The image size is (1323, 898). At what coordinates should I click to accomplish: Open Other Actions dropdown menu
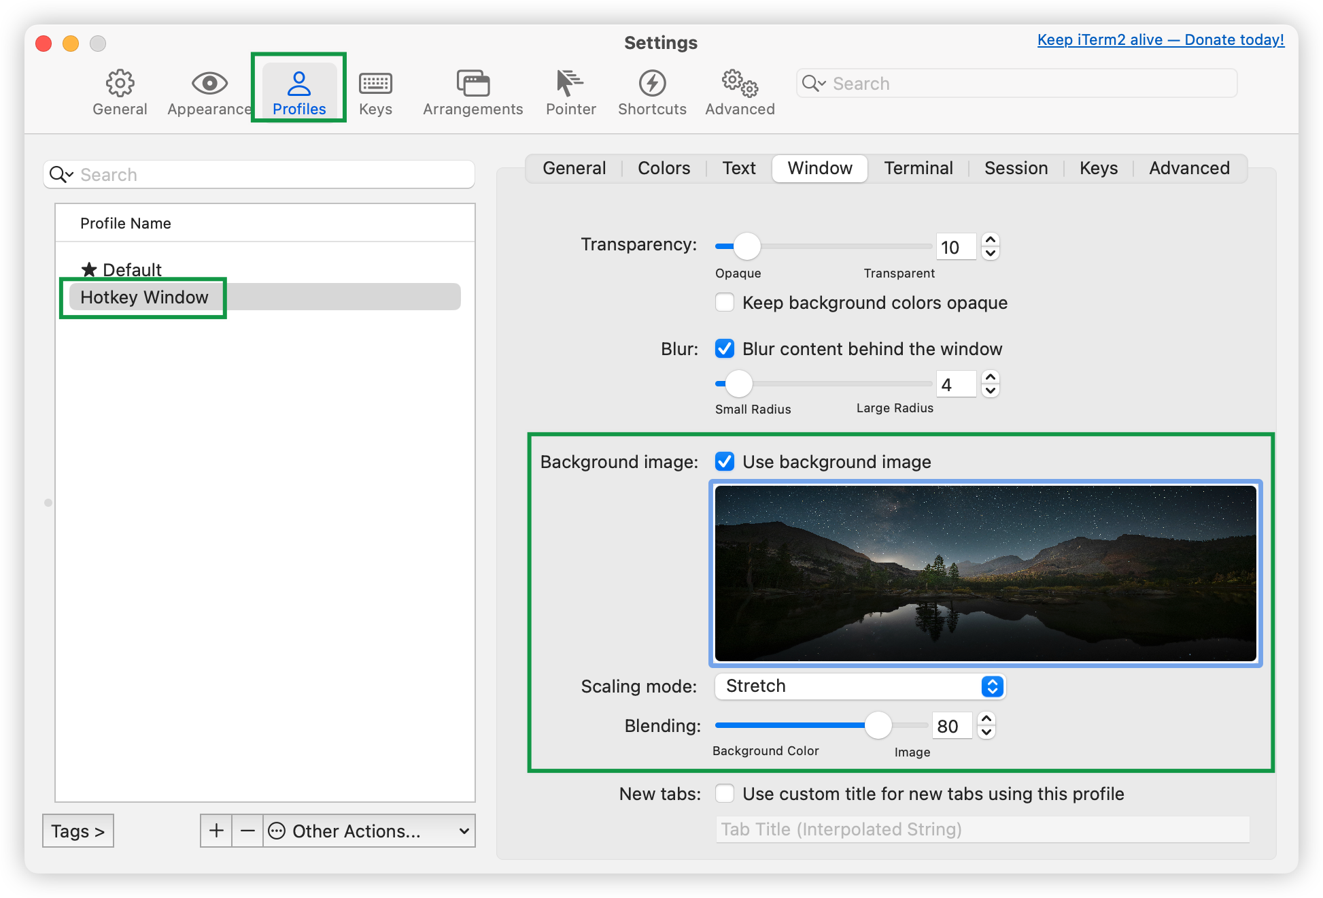(x=369, y=831)
